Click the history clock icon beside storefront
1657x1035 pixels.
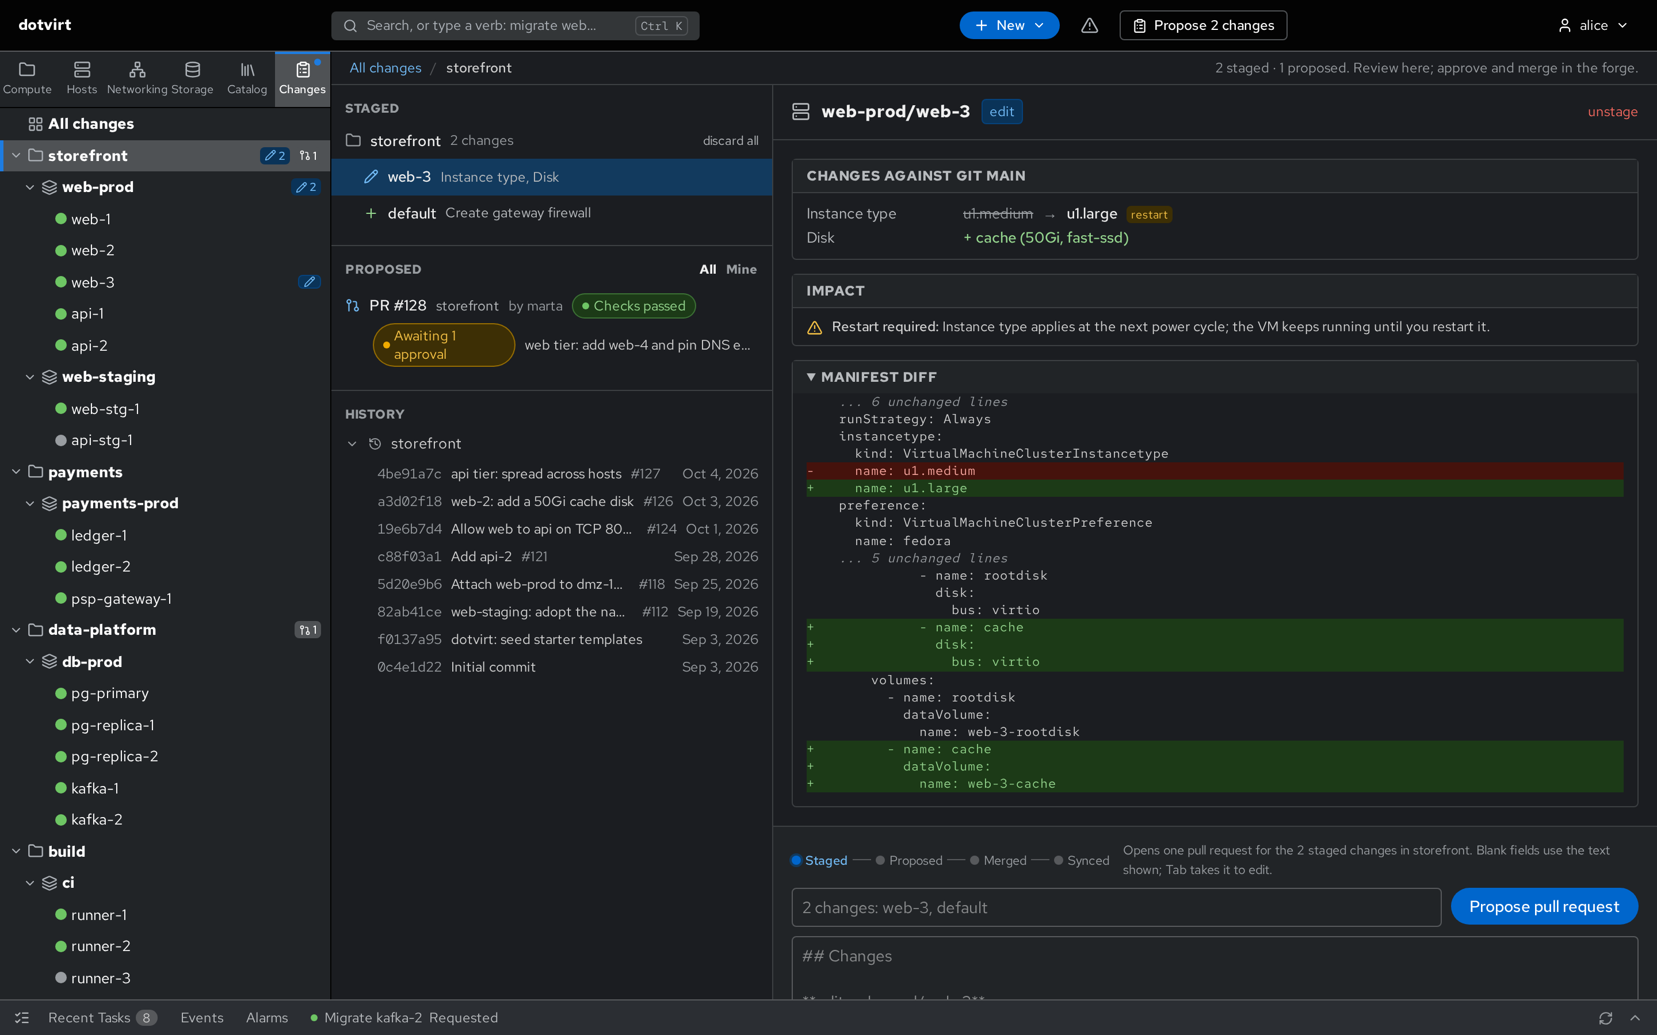pos(375,443)
